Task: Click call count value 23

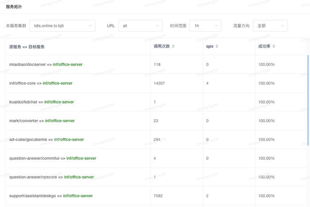Action: [x=156, y=121]
